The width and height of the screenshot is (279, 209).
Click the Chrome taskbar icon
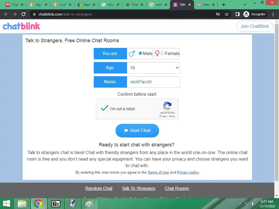(38, 204)
